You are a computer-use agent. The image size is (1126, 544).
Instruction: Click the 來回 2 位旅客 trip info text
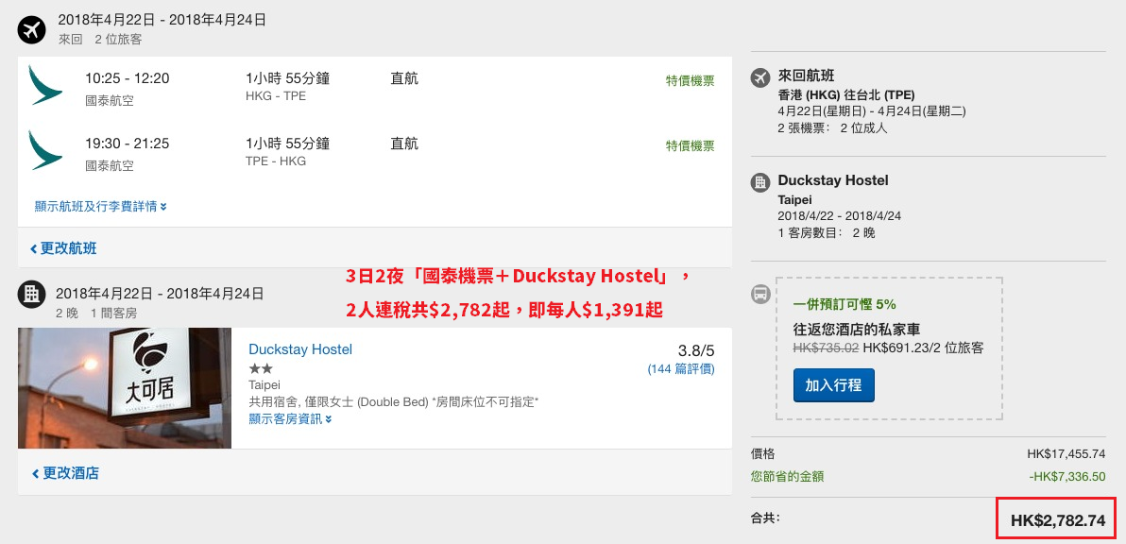100,40
